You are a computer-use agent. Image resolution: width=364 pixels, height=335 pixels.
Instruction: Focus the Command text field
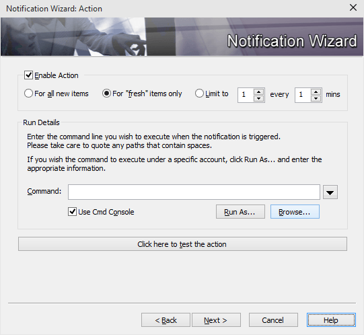tap(194, 192)
